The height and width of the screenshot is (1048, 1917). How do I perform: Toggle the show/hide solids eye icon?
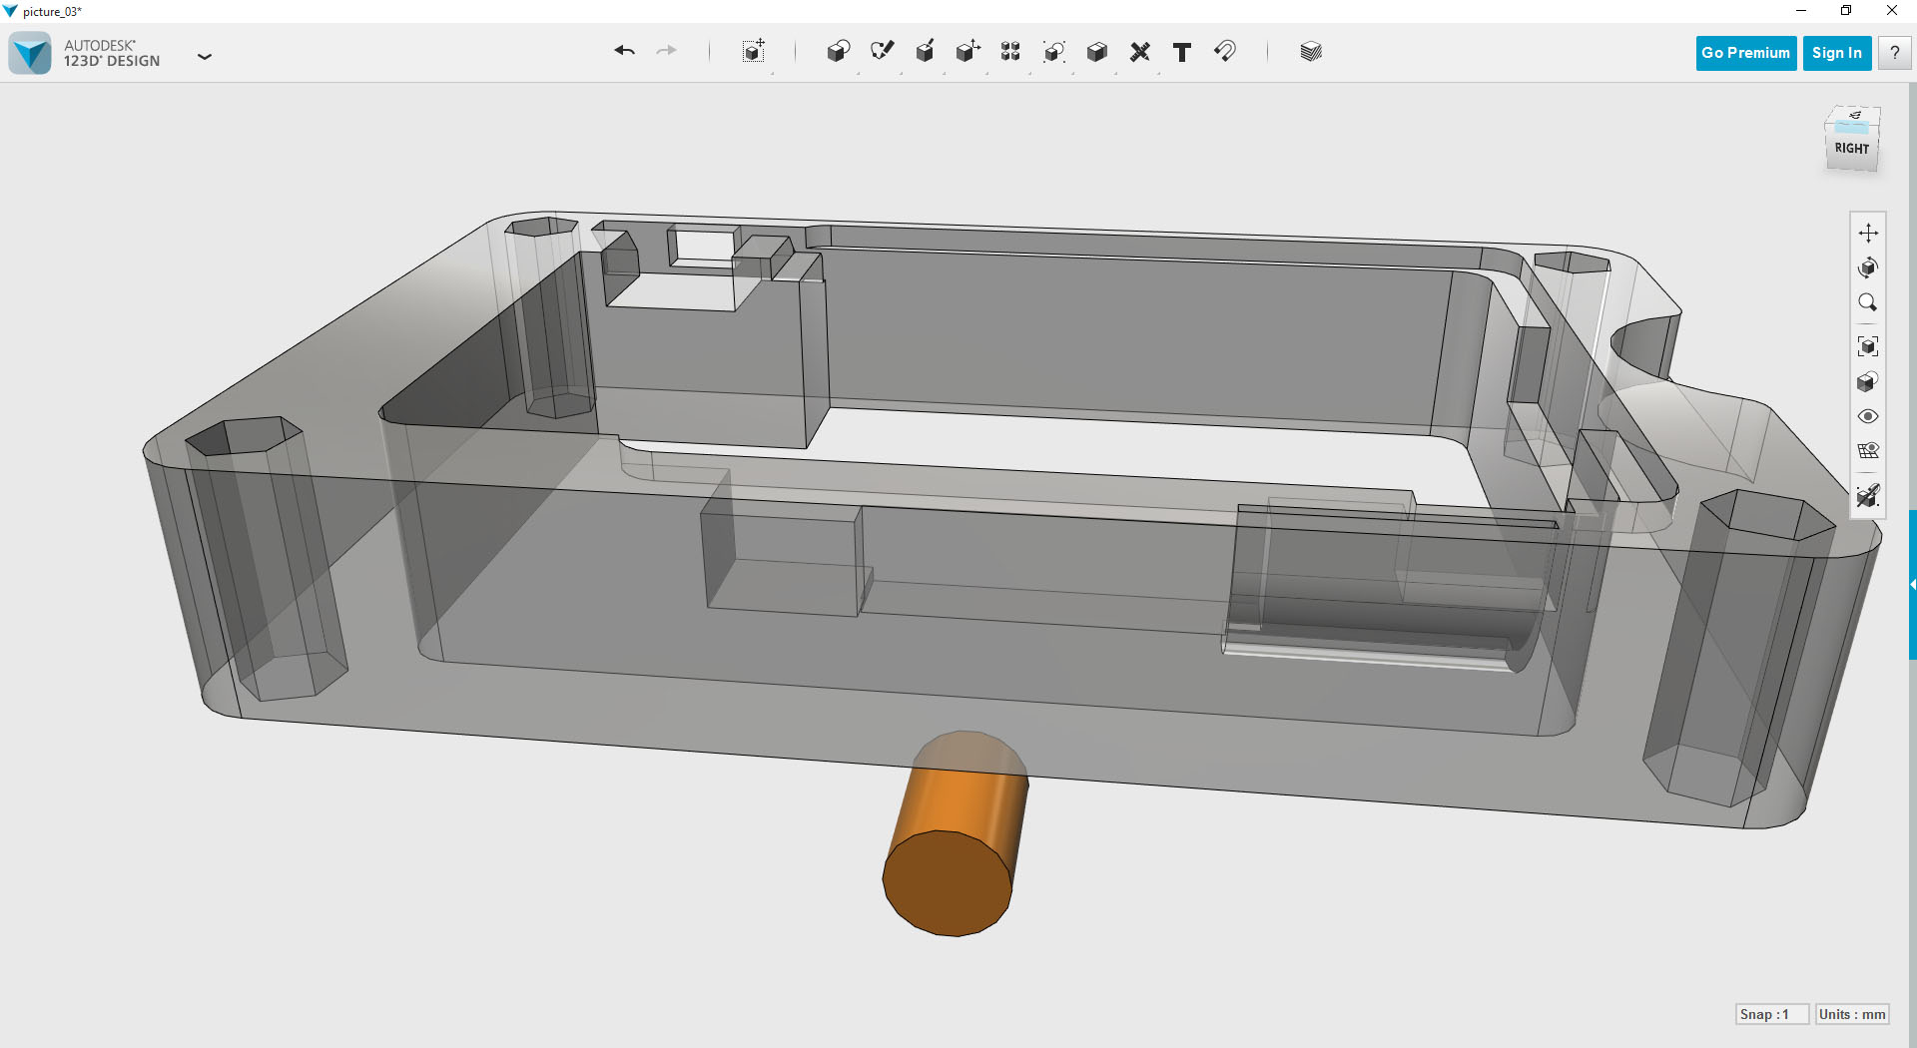tap(1868, 416)
